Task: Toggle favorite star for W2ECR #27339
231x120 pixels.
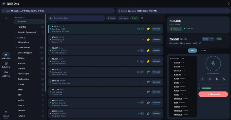Action: (148, 29)
